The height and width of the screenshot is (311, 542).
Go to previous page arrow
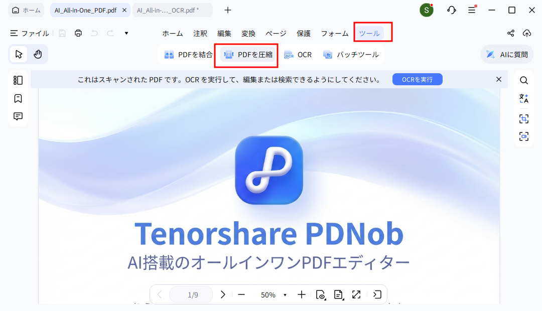160,294
